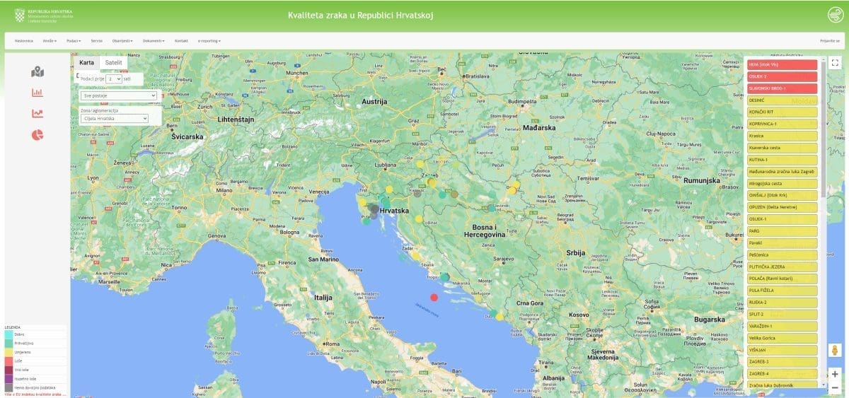Image resolution: width=849 pixels, height=398 pixels.
Task: Select the OSIJEK-2 station in the list
Action: coord(782,76)
